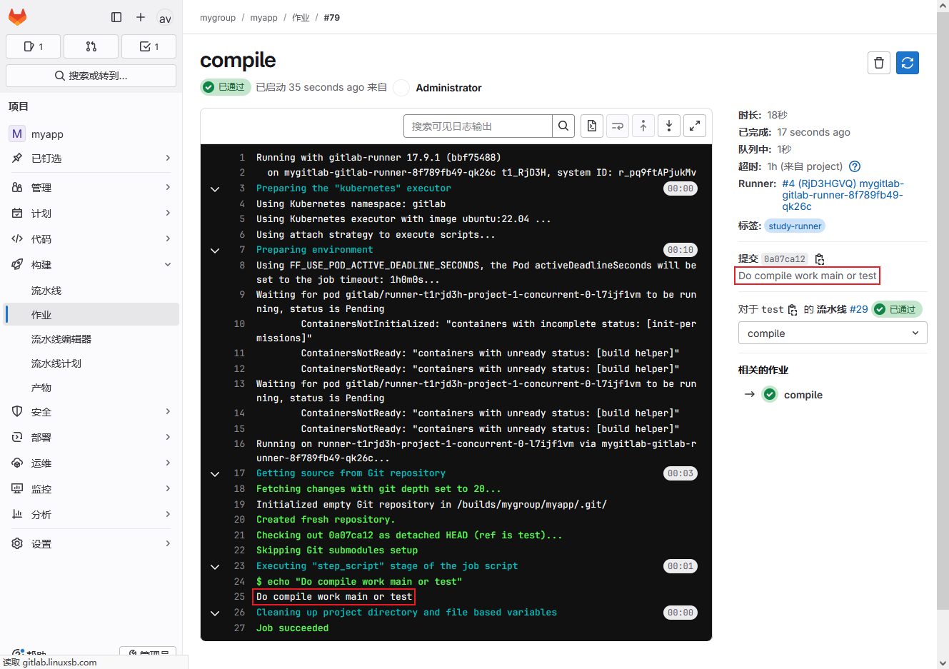Open 作业 breadcrumb link
The height and width of the screenshot is (669, 949).
pos(301,18)
